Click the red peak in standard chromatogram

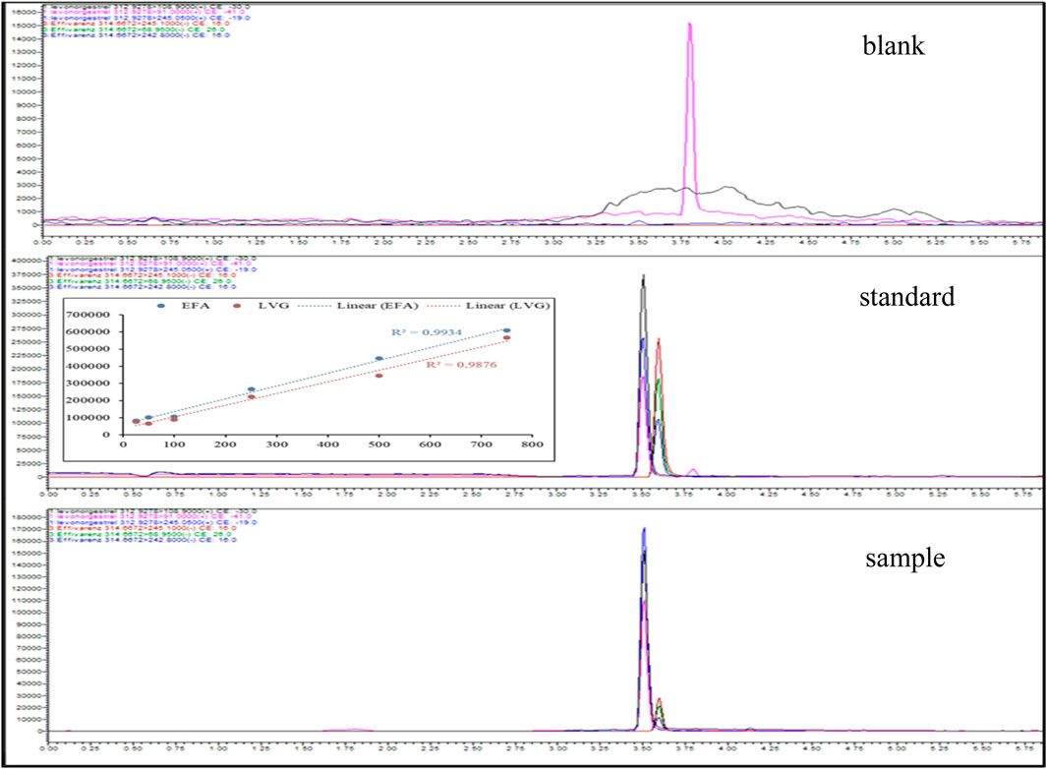659,407
